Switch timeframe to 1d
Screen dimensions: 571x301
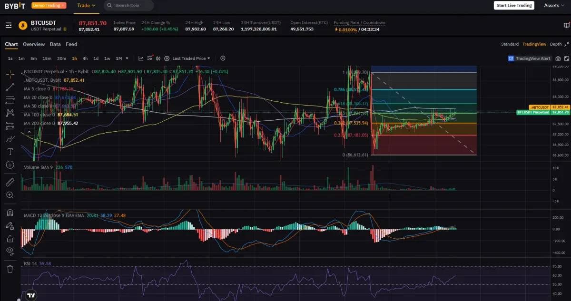pyautogui.click(x=96, y=58)
